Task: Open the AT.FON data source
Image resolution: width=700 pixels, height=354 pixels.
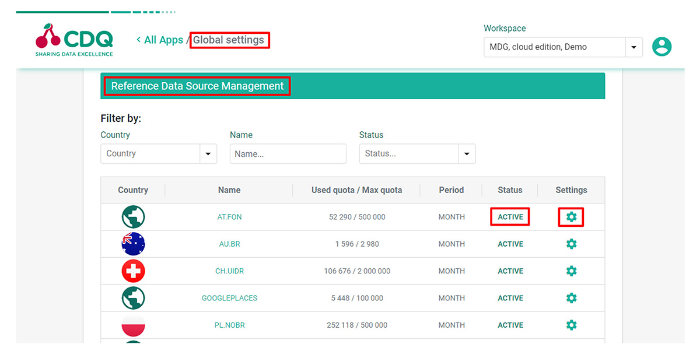Action: [x=229, y=217]
